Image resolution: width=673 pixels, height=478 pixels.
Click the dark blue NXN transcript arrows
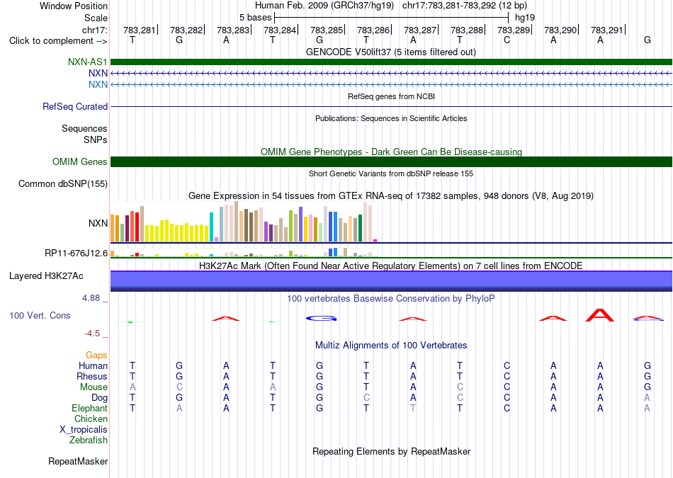pyautogui.click(x=391, y=74)
